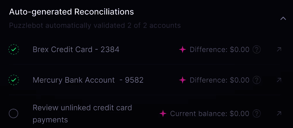
Task: Click Mercury Difference: $0.00 text
Action: click(219, 80)
